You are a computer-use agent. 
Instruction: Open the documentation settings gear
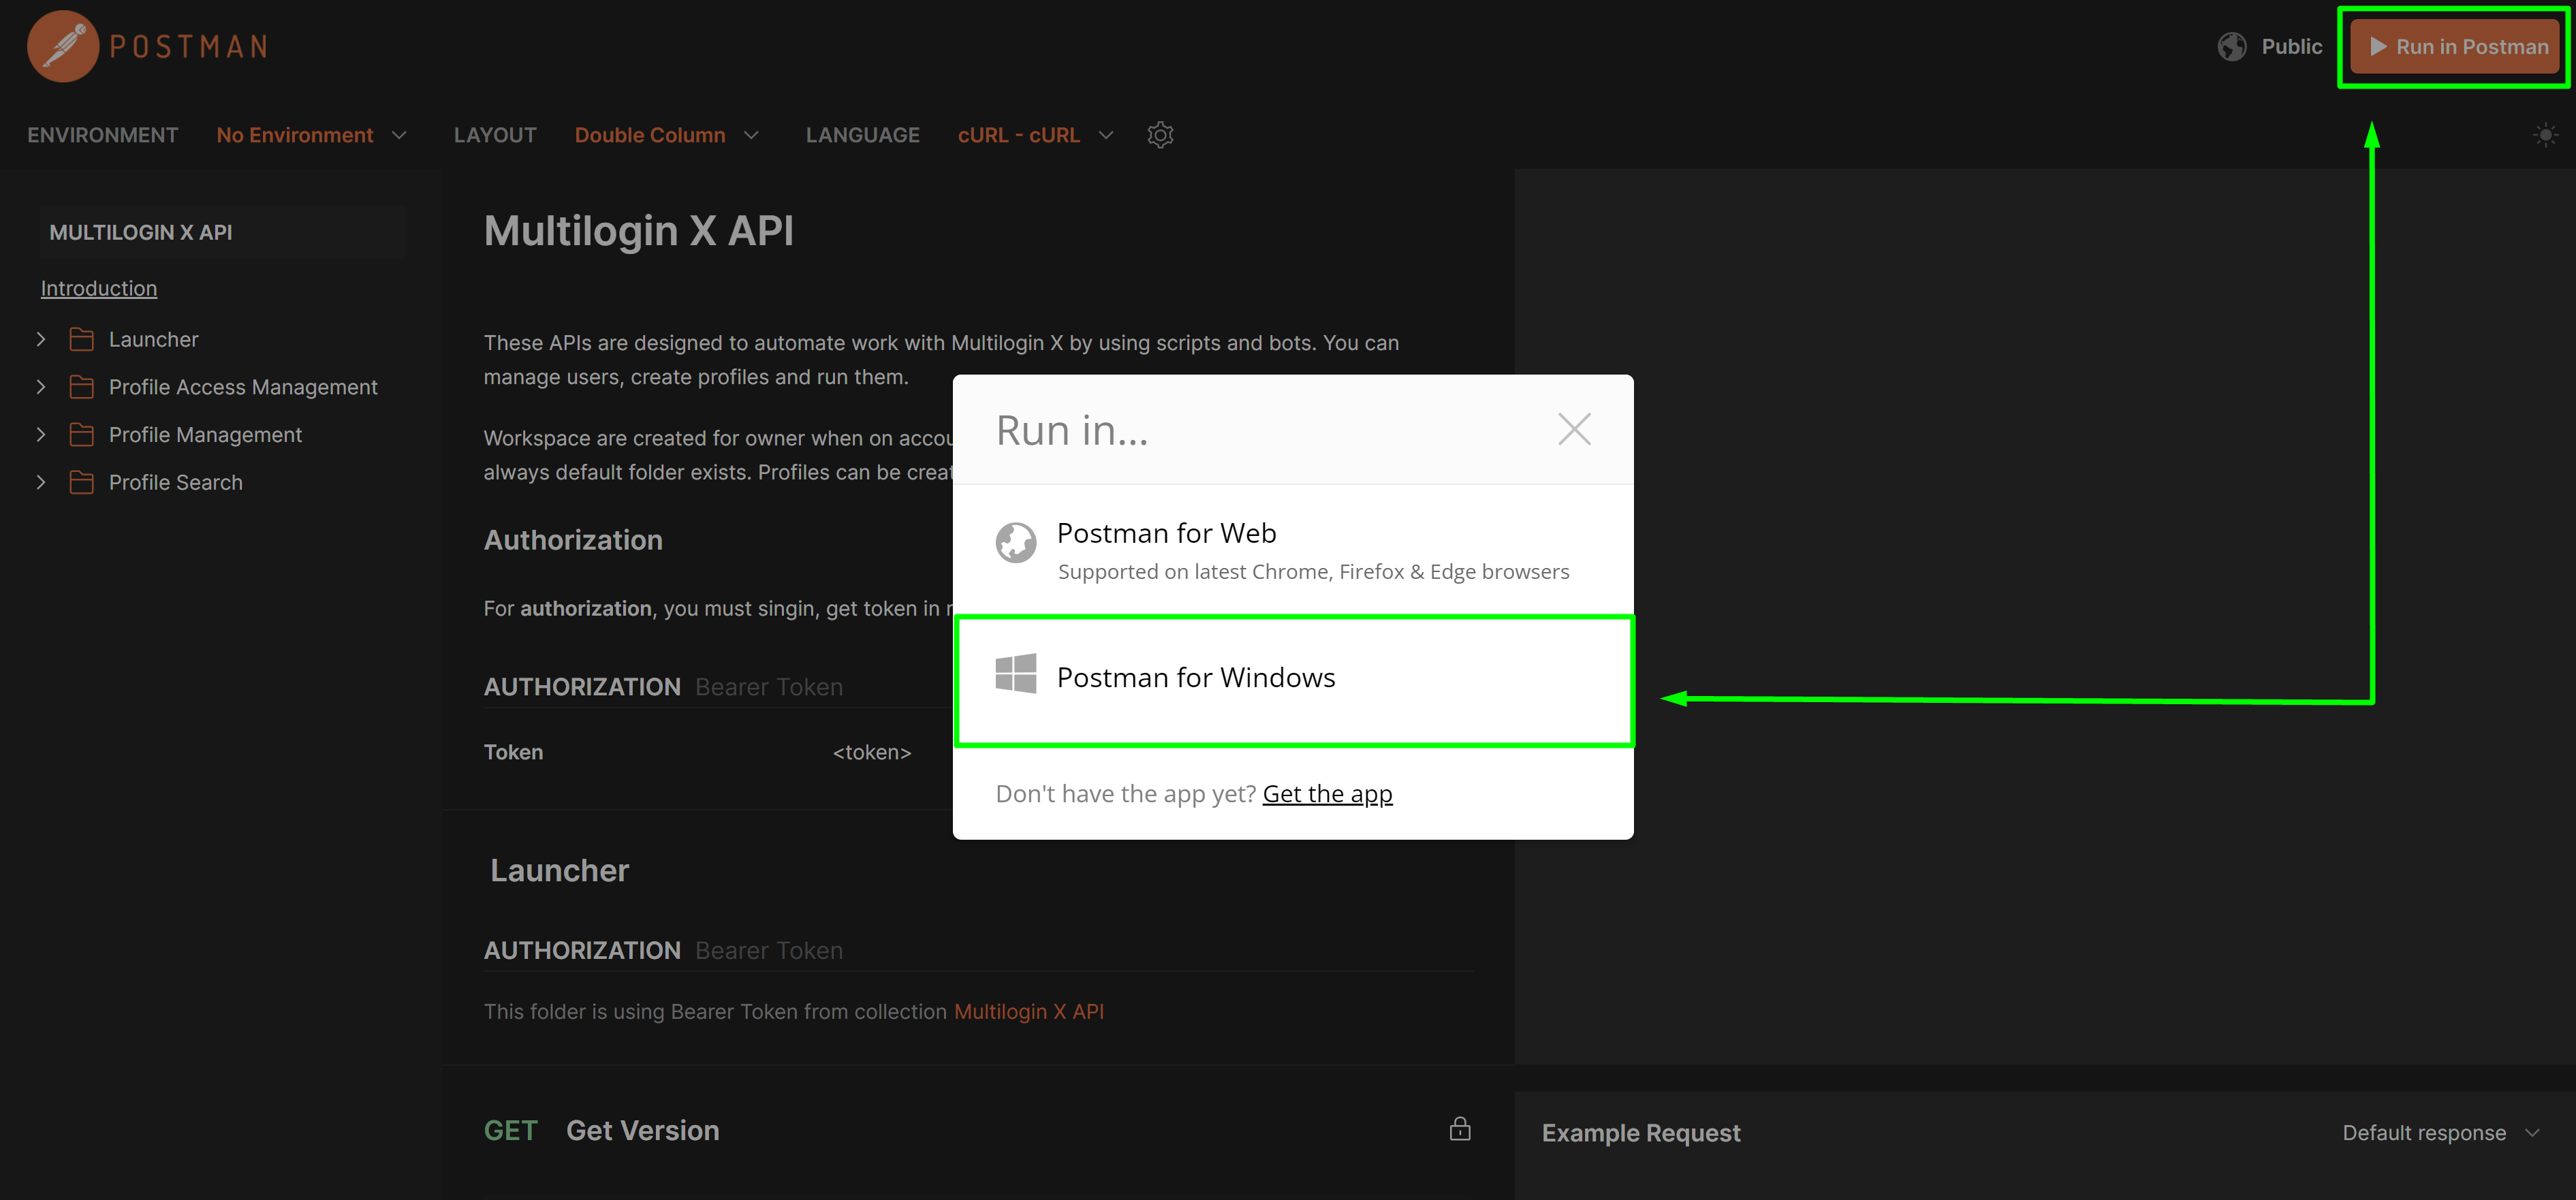[1159, 135]
